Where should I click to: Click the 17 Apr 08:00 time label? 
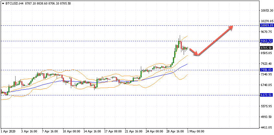[113, 131]
